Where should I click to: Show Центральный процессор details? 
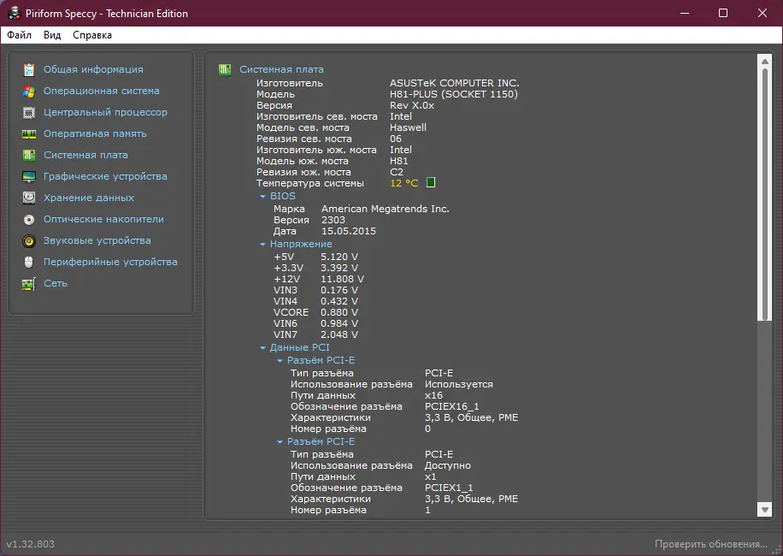(105, 112)
